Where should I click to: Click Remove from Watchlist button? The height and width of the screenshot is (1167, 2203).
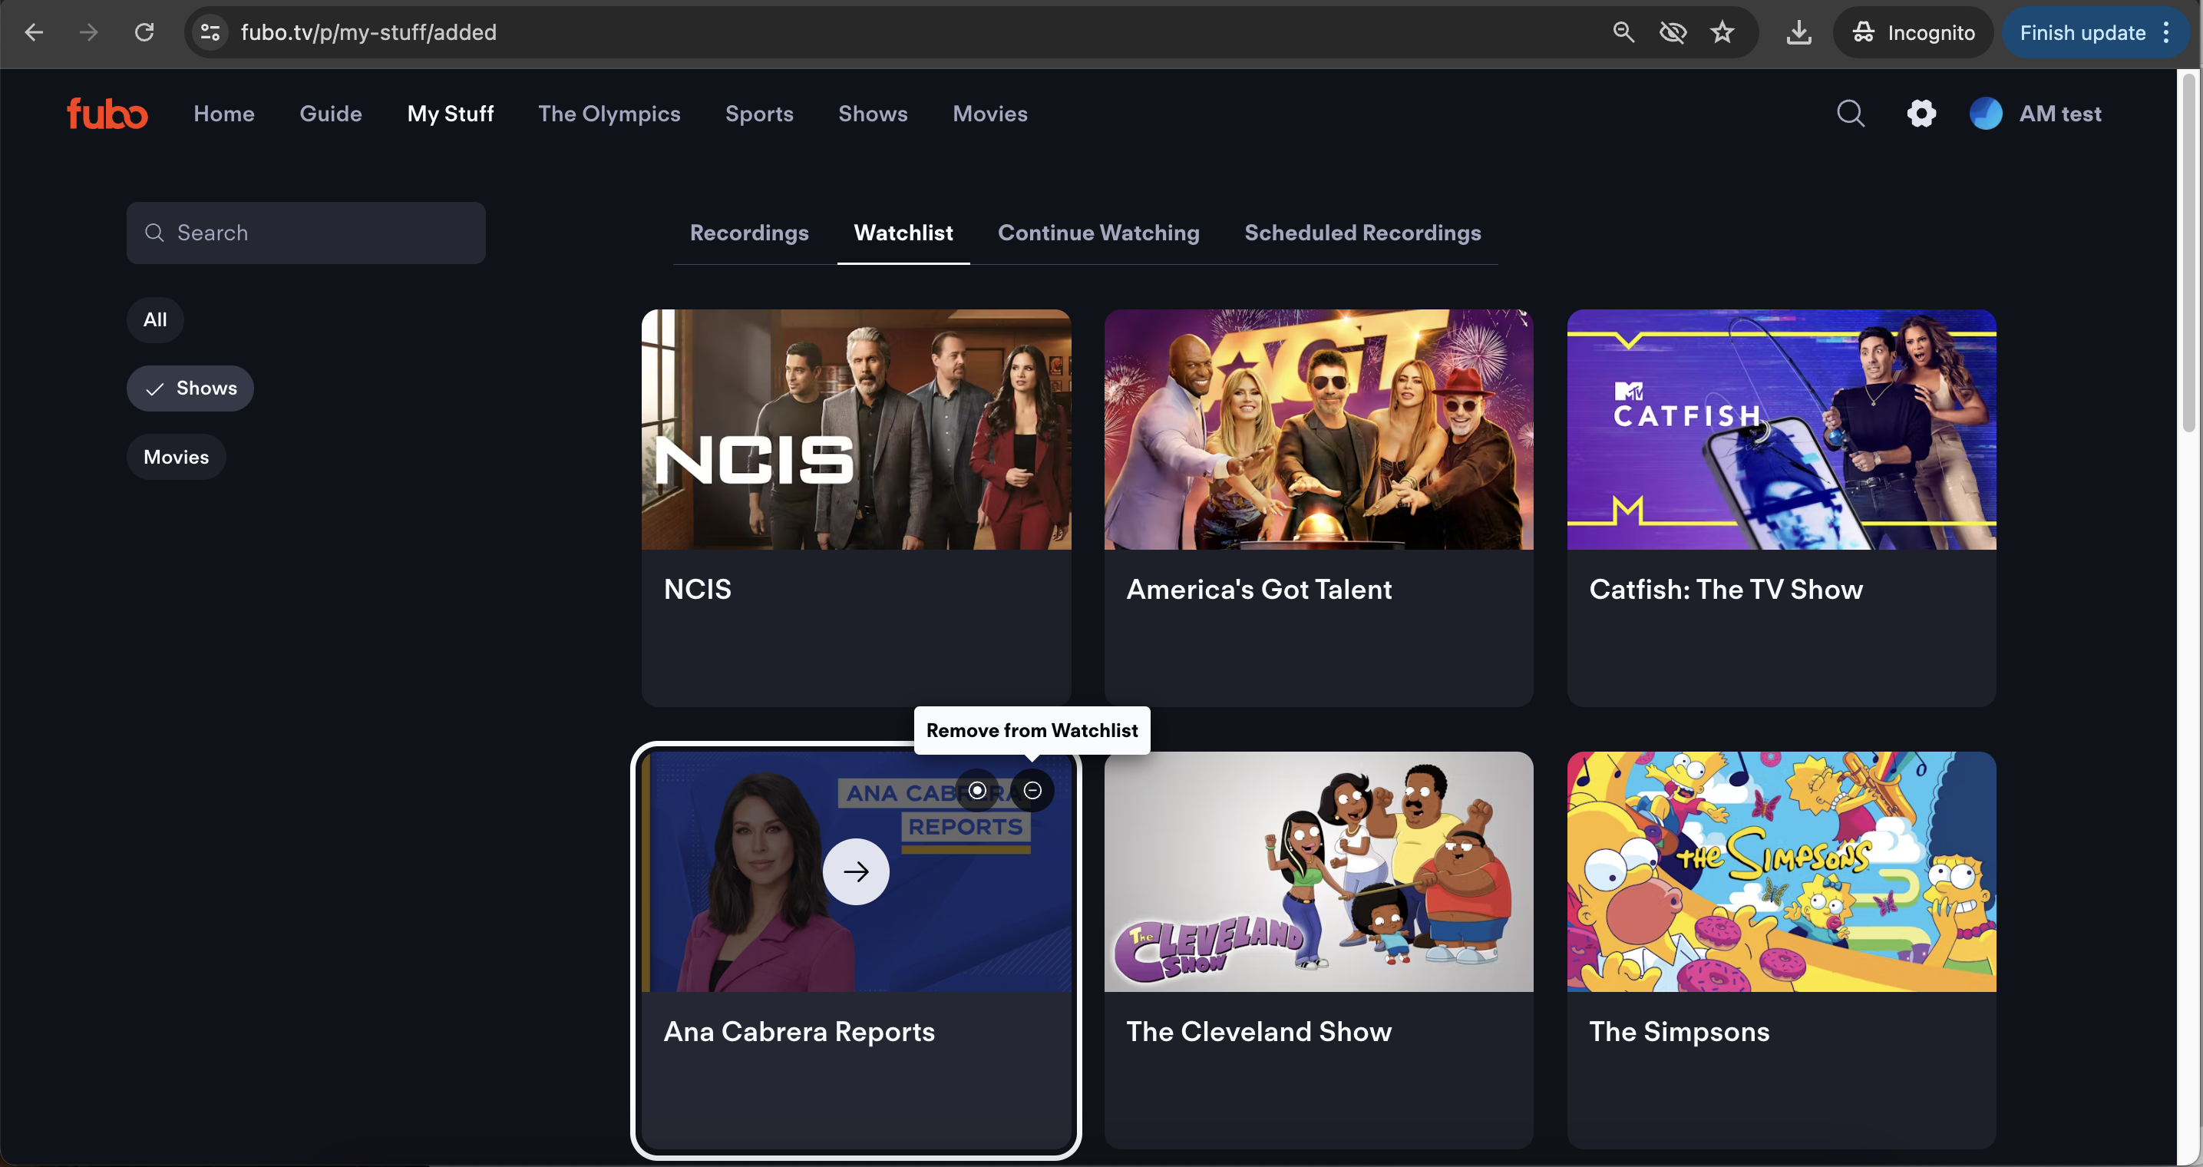tap(1033, 790)
